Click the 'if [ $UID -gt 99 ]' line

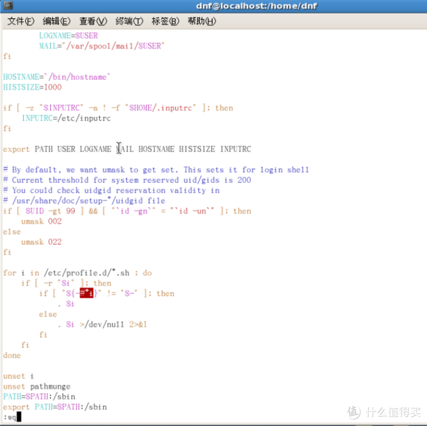[127, 211]
